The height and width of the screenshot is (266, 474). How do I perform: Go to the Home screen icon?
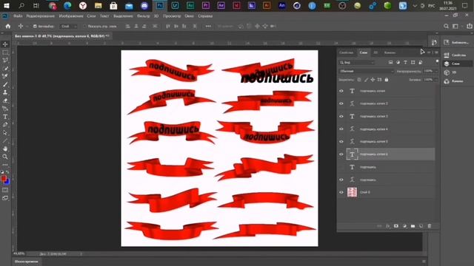pyautogui.click(x=8, y=27)
